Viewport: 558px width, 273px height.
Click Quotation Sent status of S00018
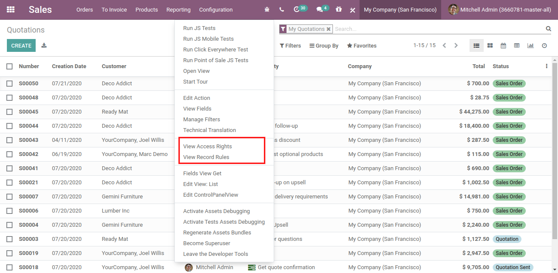(x=513, y=267)
